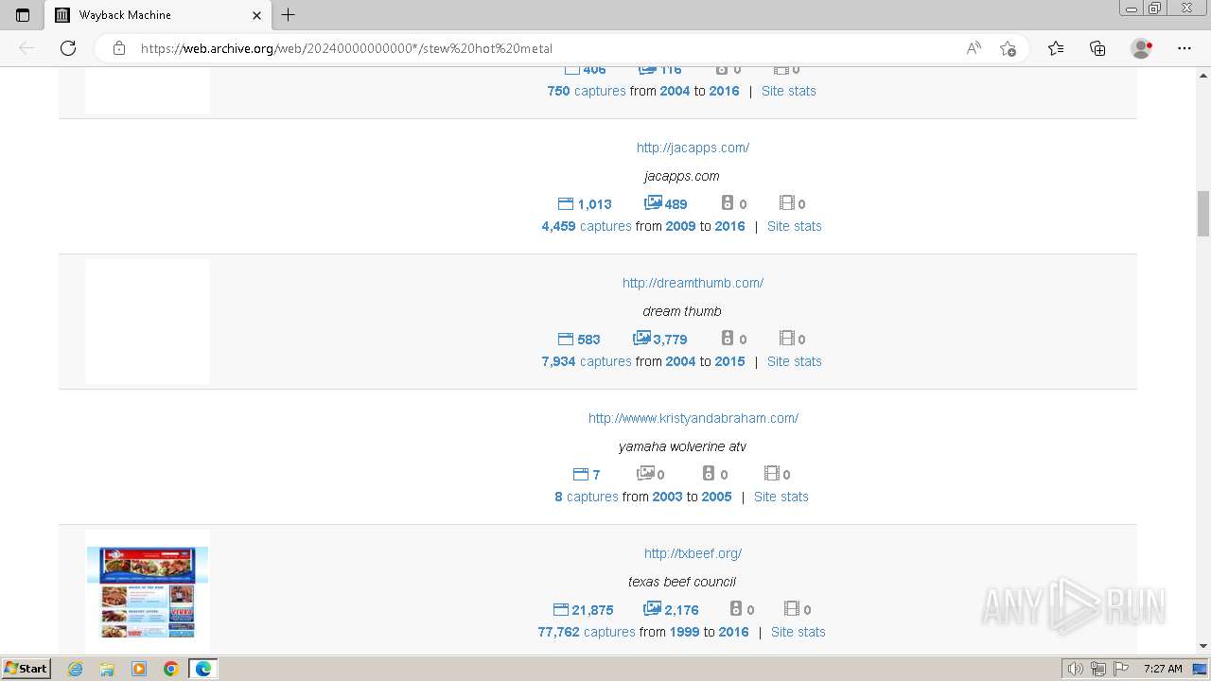The height and width of the screenshot is (681, 1211).
Task: Click the audio icon in dreamthumb.com row
Action: [x=728, y=338]
